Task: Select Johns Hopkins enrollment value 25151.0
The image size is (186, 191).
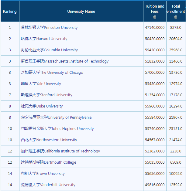Action: [176, 129]
